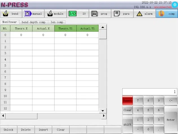Open the bend mode icon
This screenshot has width=178, height=134.
click(5, 14)
